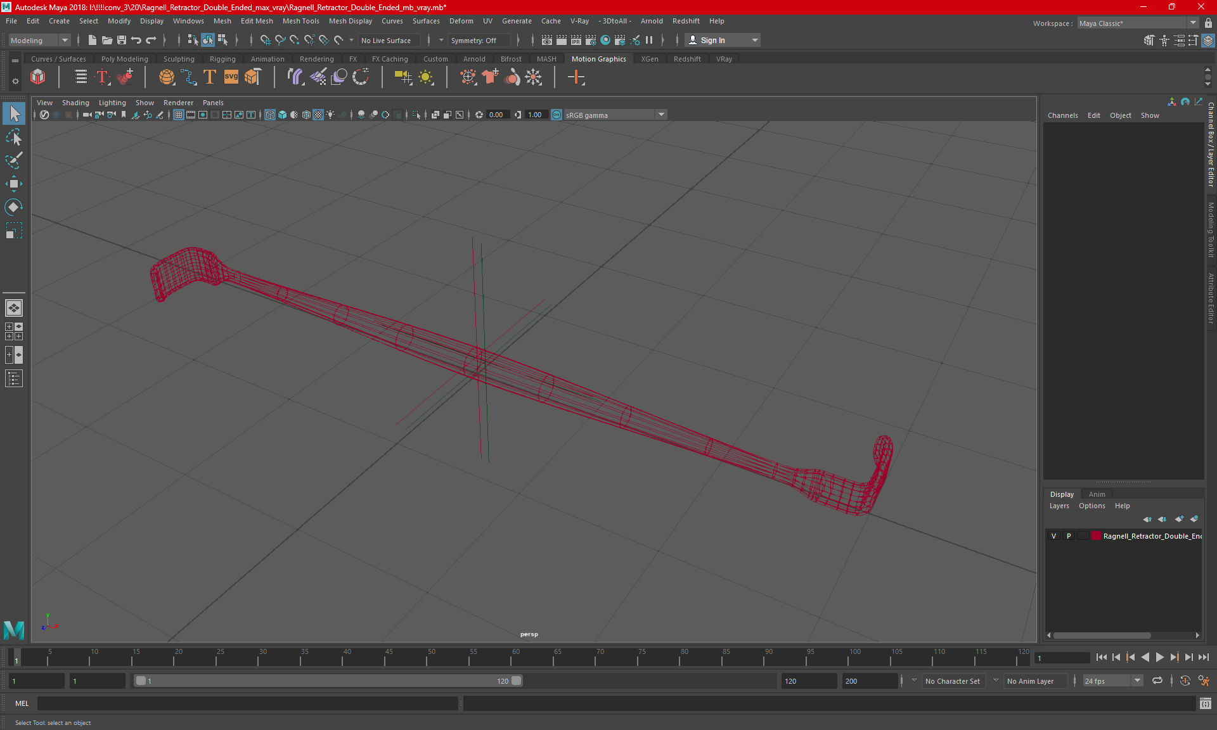This screenshot has height=730, width=1217.
Task: Open the Deform menu
Action: click(461, 21)
